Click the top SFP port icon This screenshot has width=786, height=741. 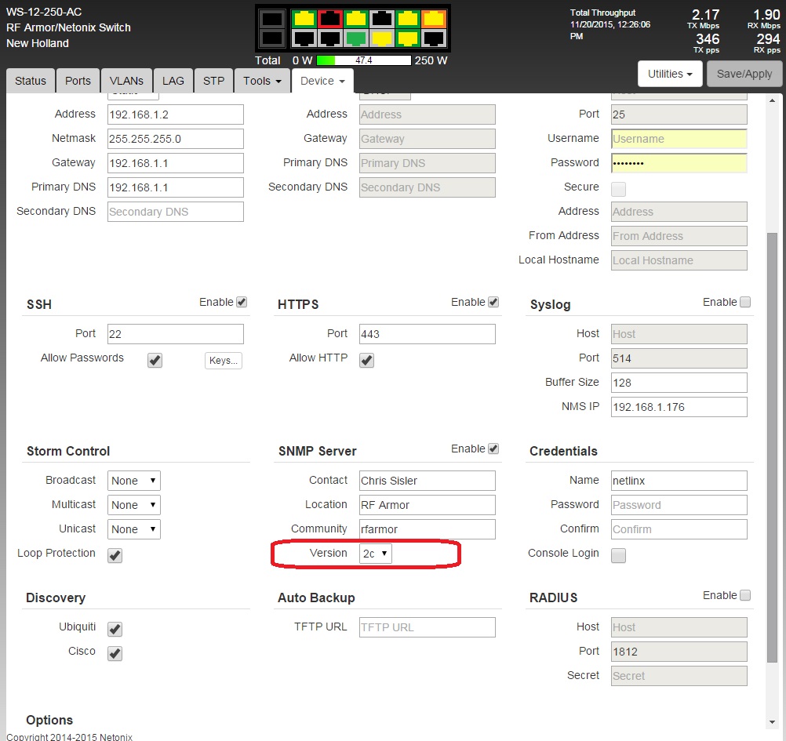point(272,19)
